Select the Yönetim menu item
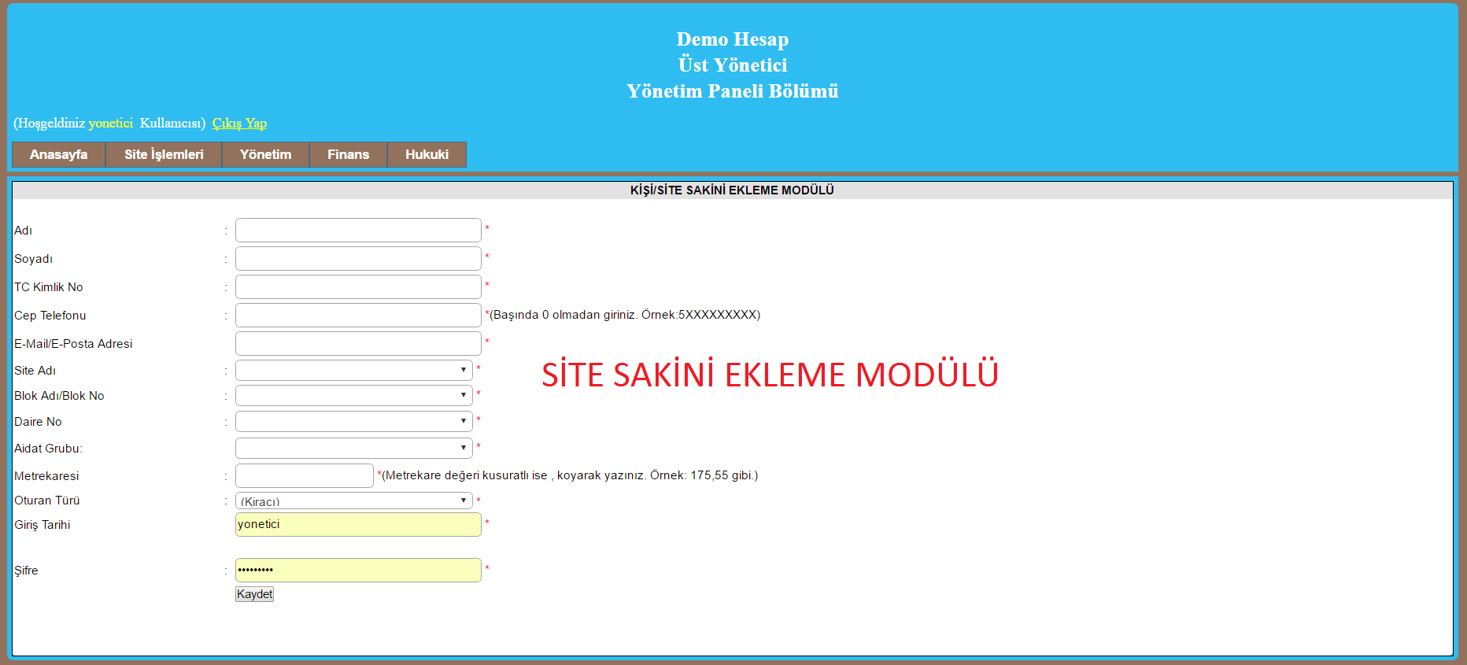Image resolution: width=1467 pixels, height=665 pixels. point(265,154)
